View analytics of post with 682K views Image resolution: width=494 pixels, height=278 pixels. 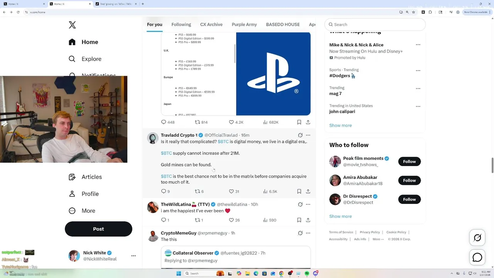click(271, 122)
